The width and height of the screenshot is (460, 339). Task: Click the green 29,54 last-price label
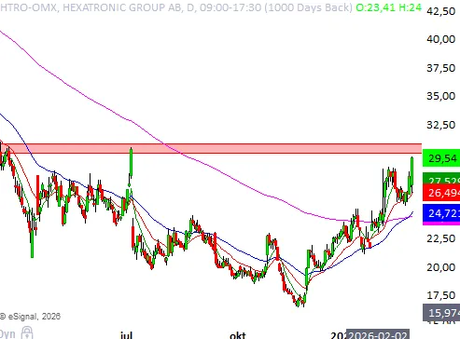click(x=441, y=158)
